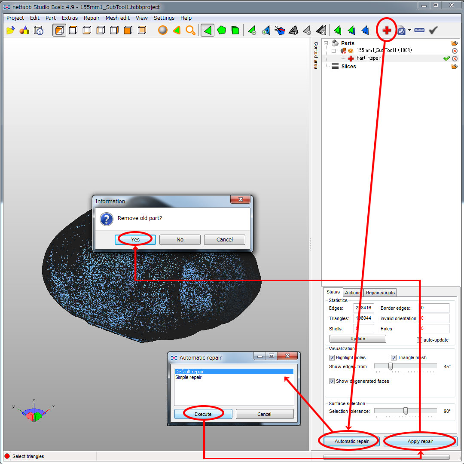Screen dimensions: 464x464
Task: Click the folder icon on Parts row
Action: 455,43
